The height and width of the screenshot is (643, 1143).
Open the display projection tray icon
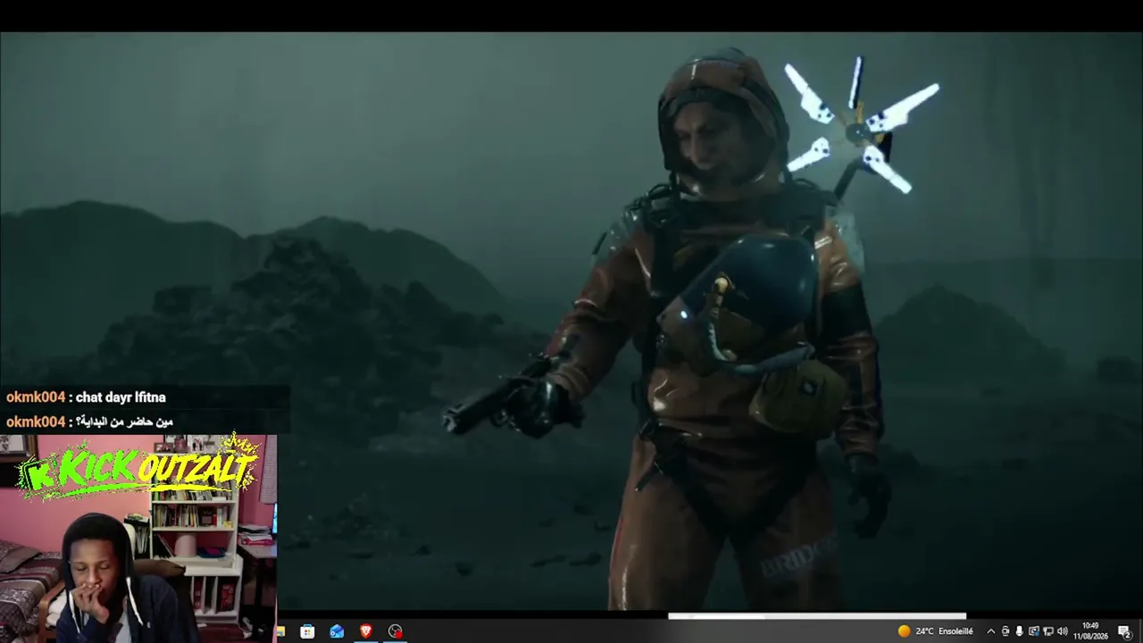1034,631
